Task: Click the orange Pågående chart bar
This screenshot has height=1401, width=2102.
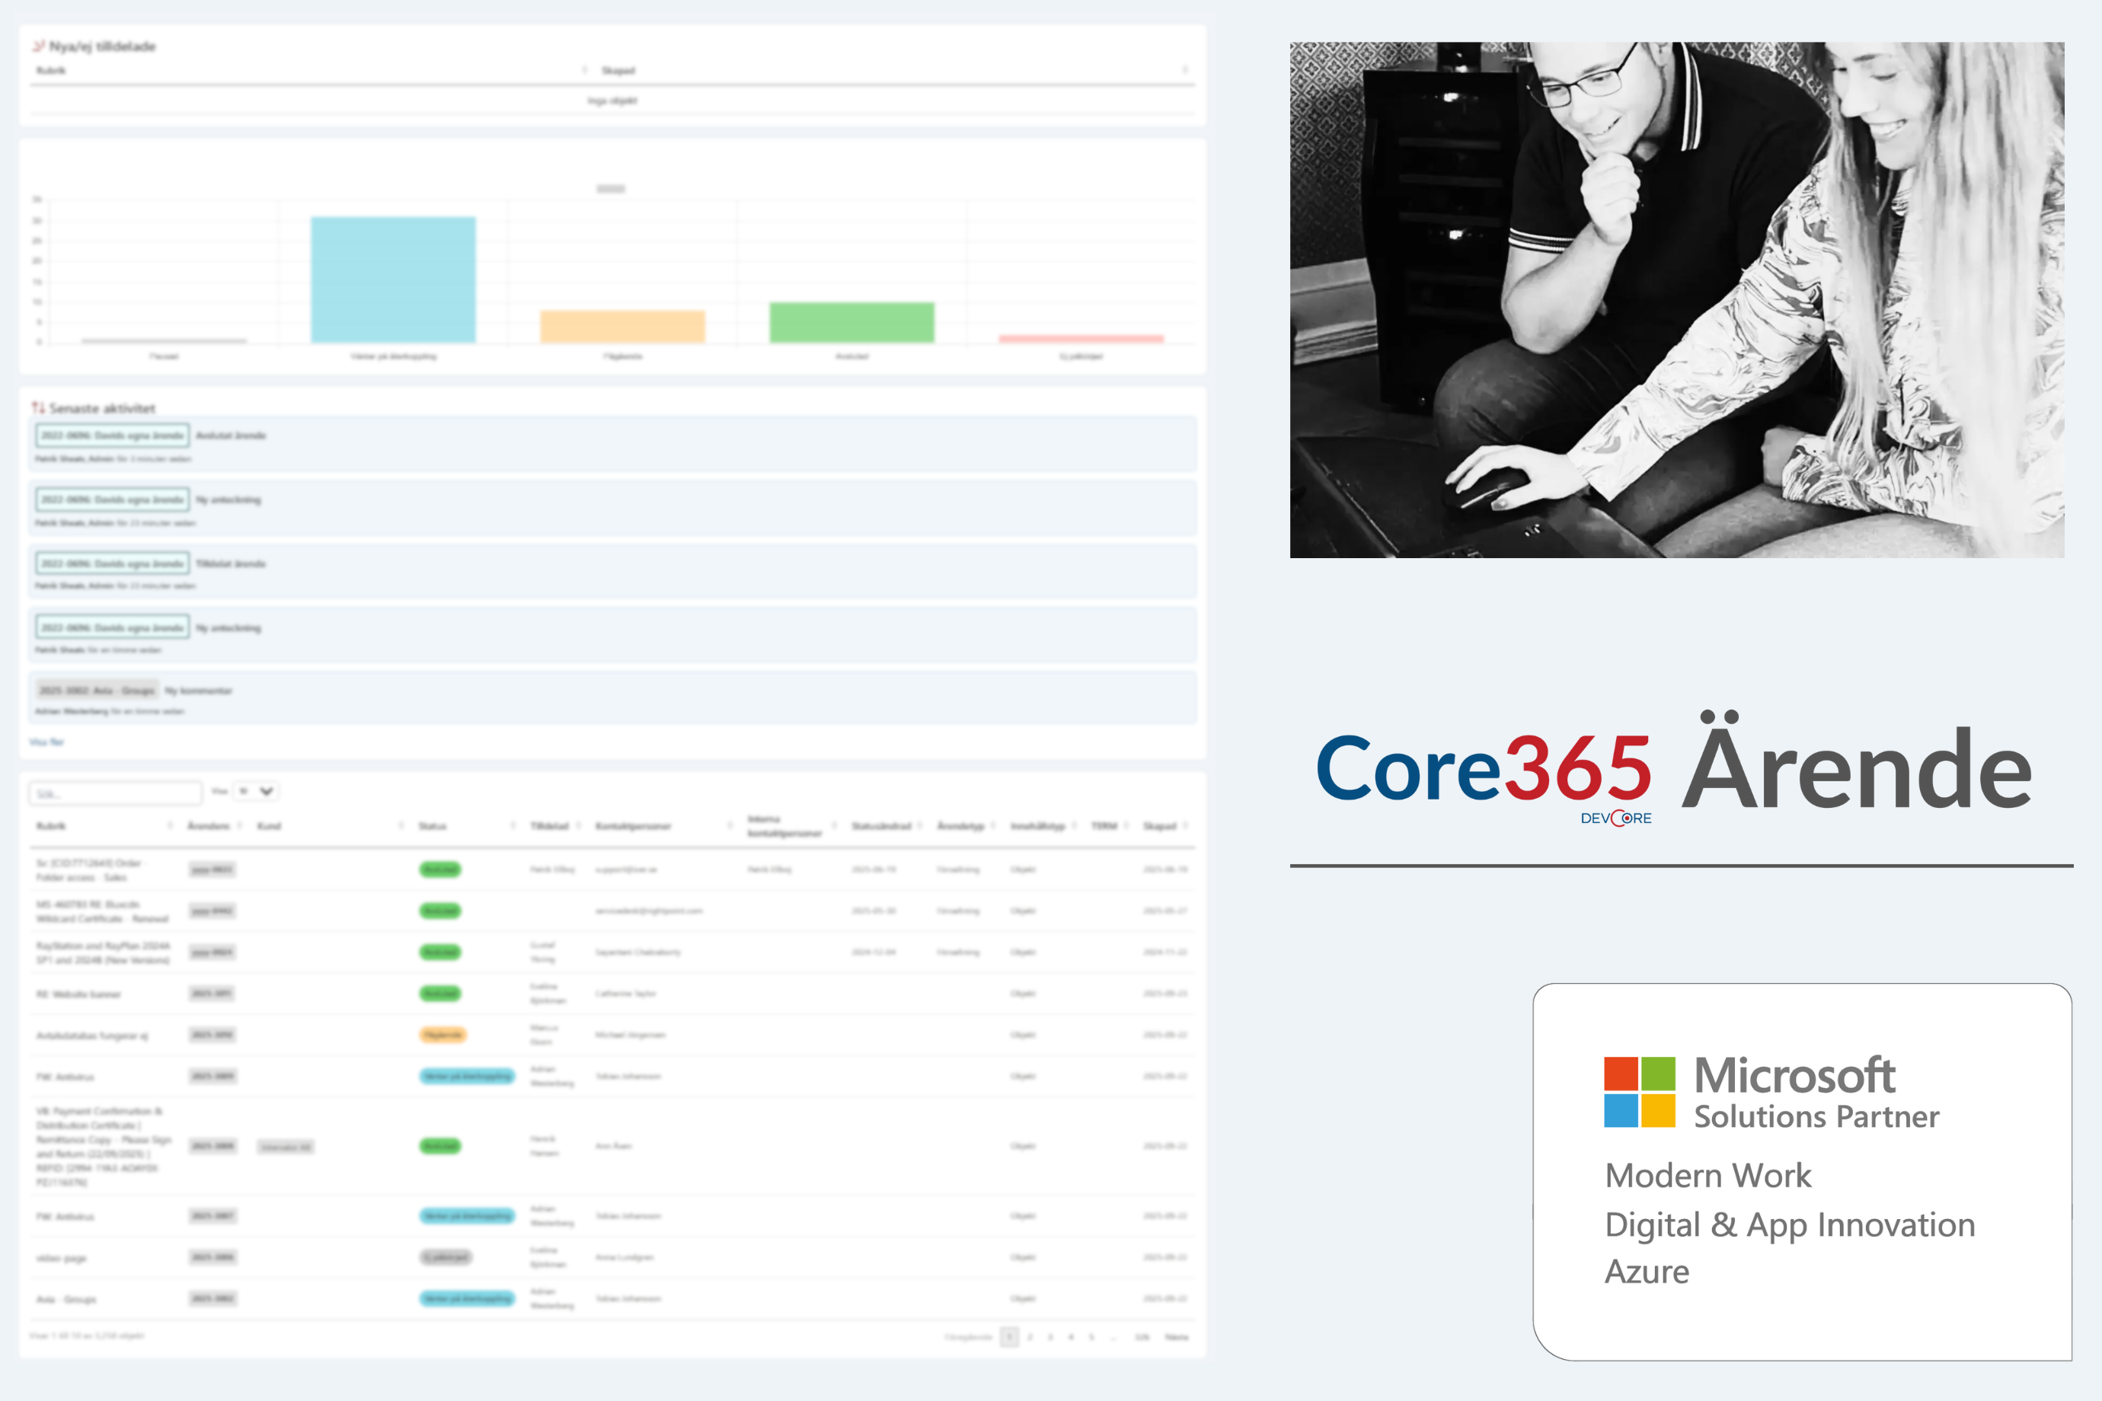Action: click(622, 326)
